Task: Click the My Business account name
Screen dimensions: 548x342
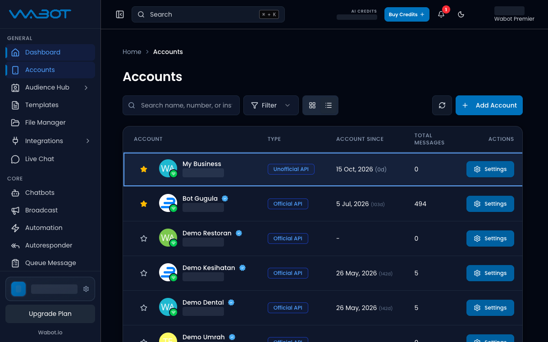Action: [202, 164]
